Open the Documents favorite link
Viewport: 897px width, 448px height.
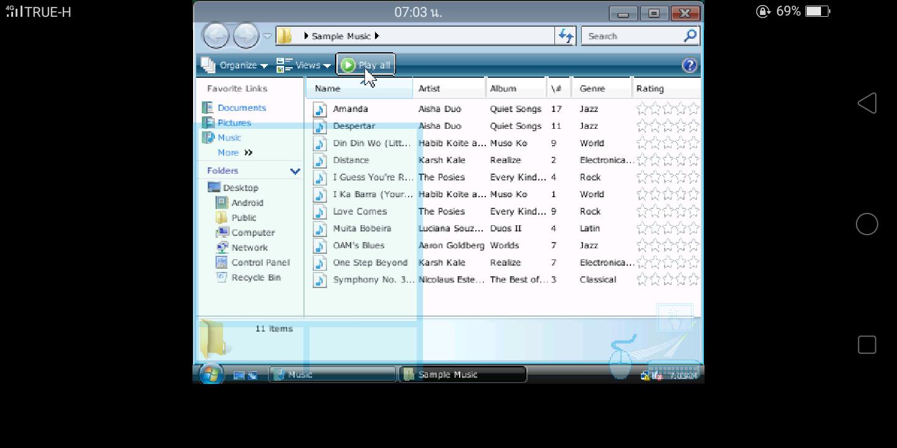click(241, 108)
